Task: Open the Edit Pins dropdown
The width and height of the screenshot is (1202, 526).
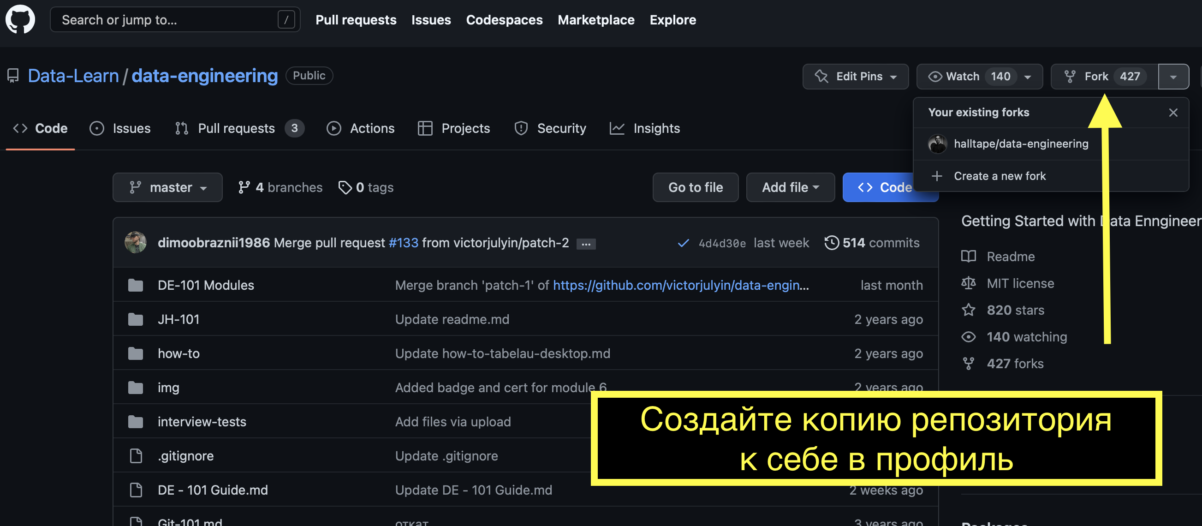Action: pyautogui.click(x=855, y=77)
